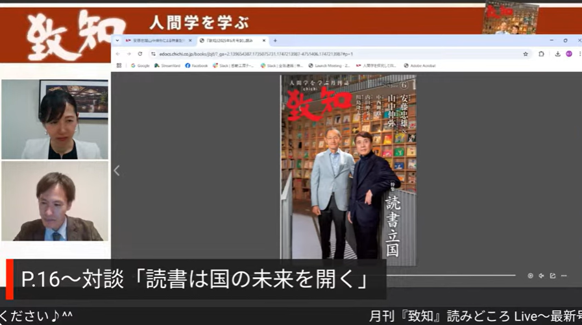Open the StreamYard bookmark

pyautogui.click(x=167, y=66)
